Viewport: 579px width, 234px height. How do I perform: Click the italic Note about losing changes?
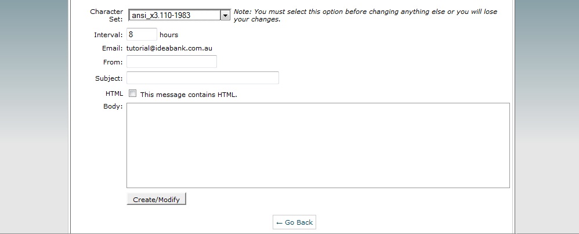click(365, 15)
